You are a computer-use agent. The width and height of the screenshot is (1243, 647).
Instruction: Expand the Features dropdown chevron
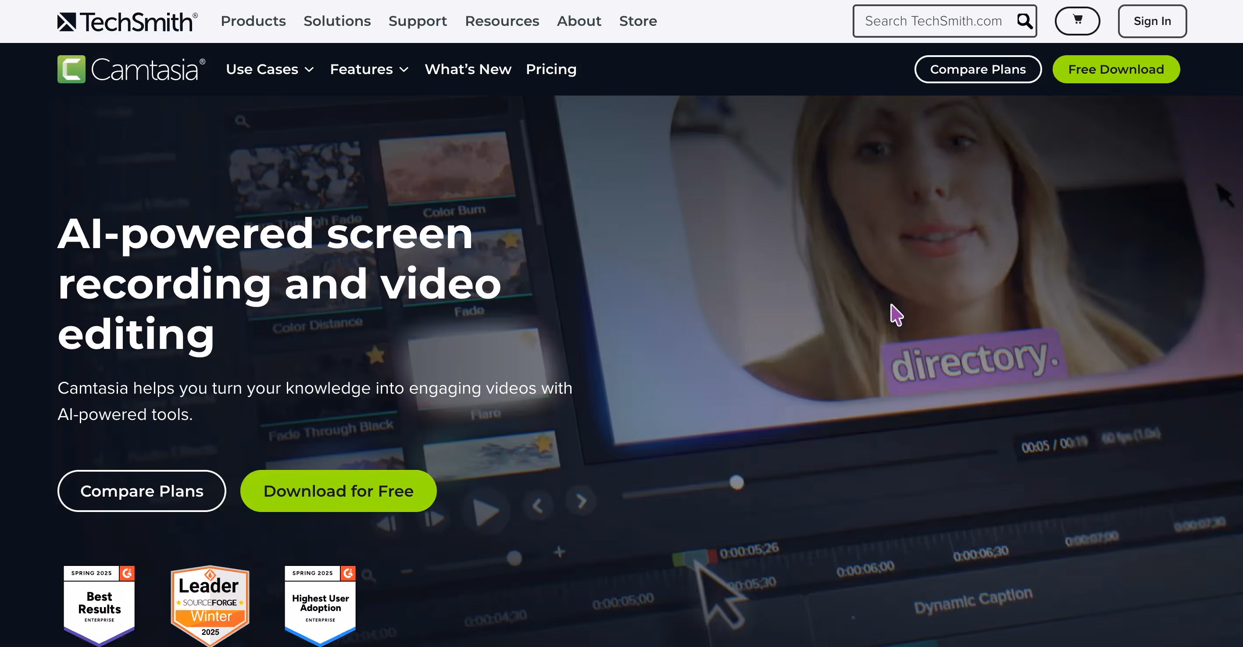(404, 70)
